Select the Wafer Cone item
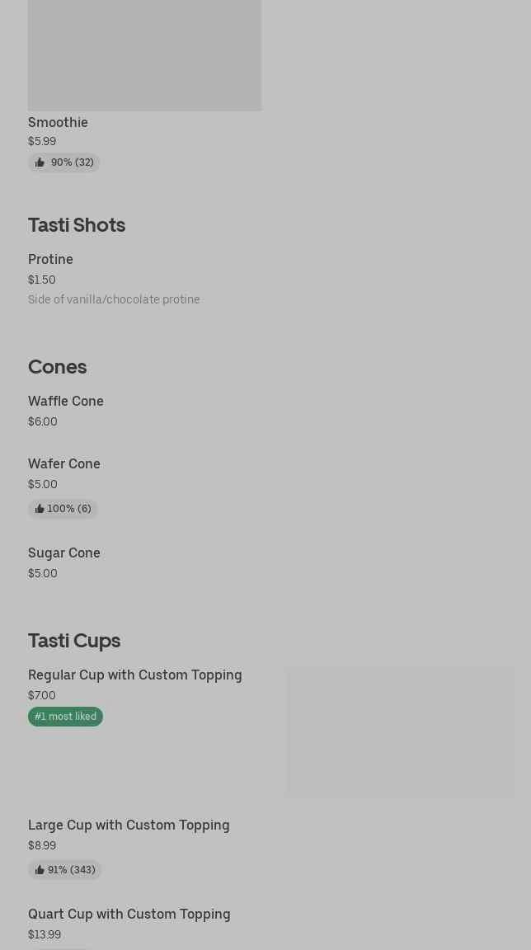 [x=64, y=463]
